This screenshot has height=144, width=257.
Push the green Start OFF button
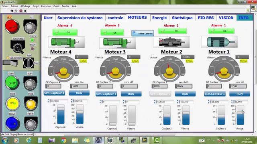12,83
